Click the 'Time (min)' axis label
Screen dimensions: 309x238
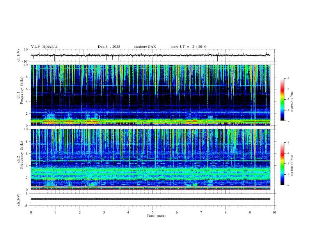tap(156, 216)
